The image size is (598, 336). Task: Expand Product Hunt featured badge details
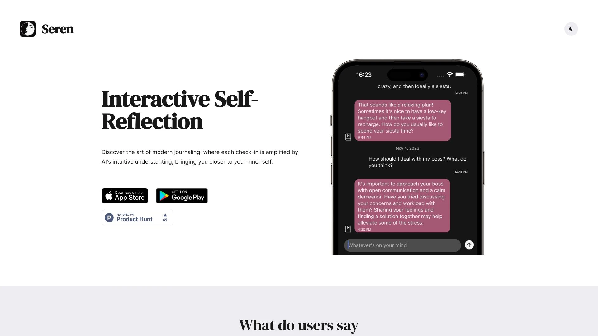pyautogui.click(x=137, y=217)
